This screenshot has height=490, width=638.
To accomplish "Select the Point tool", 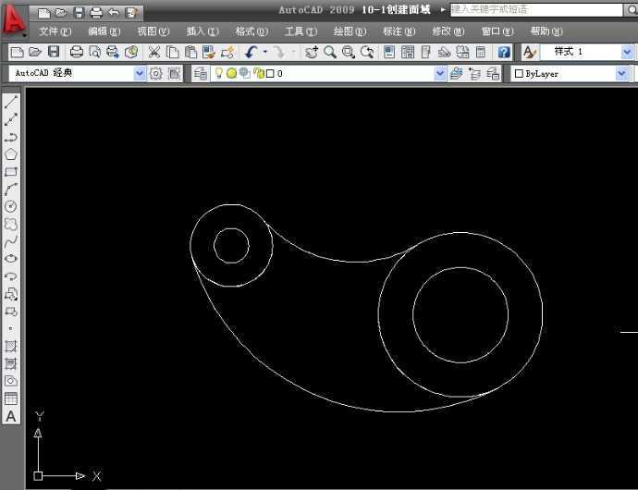I will (11, 328).
